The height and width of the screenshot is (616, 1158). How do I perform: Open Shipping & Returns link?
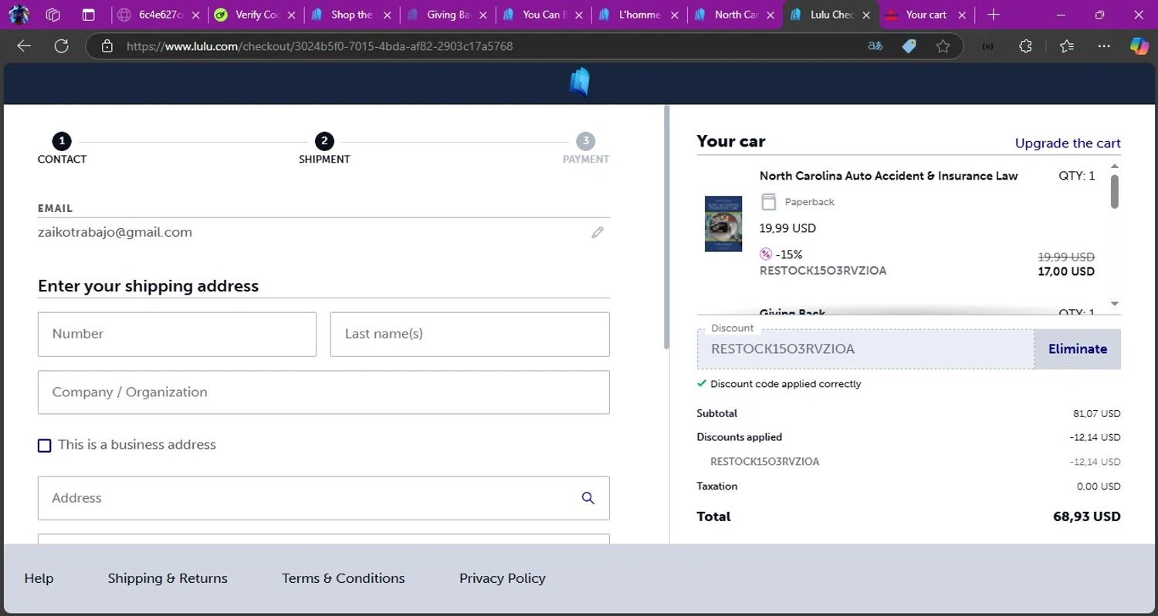(168, 578)
